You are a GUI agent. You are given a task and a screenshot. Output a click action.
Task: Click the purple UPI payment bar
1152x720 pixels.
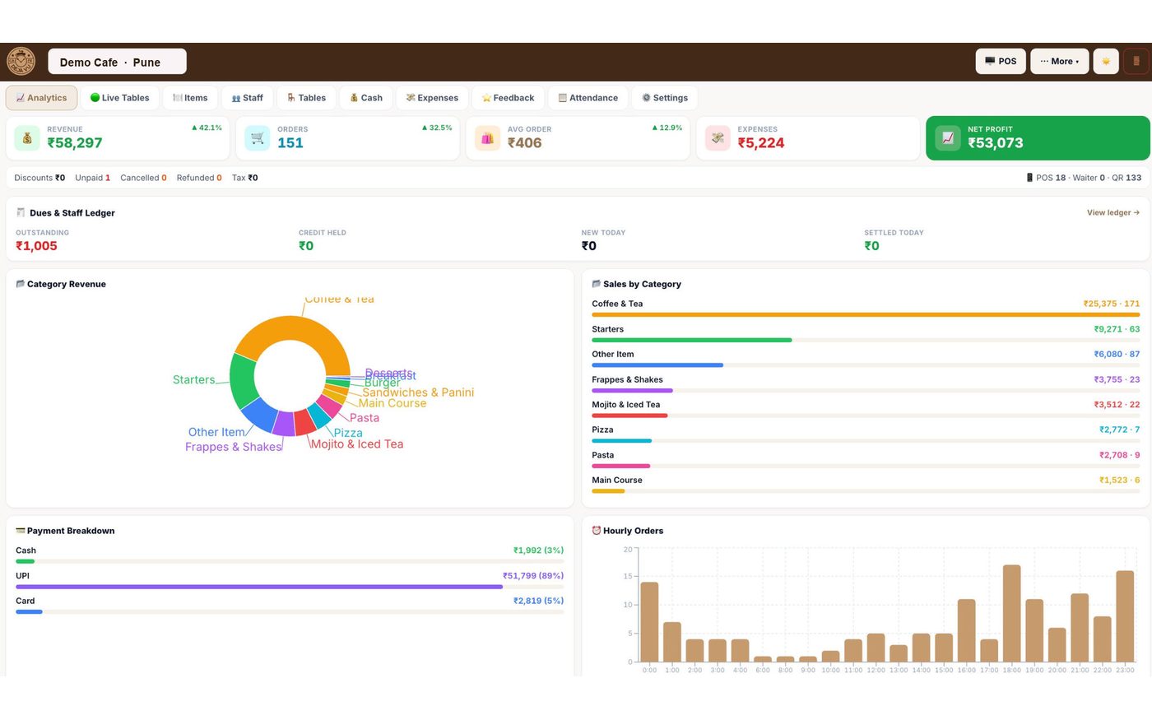(259, 587)
